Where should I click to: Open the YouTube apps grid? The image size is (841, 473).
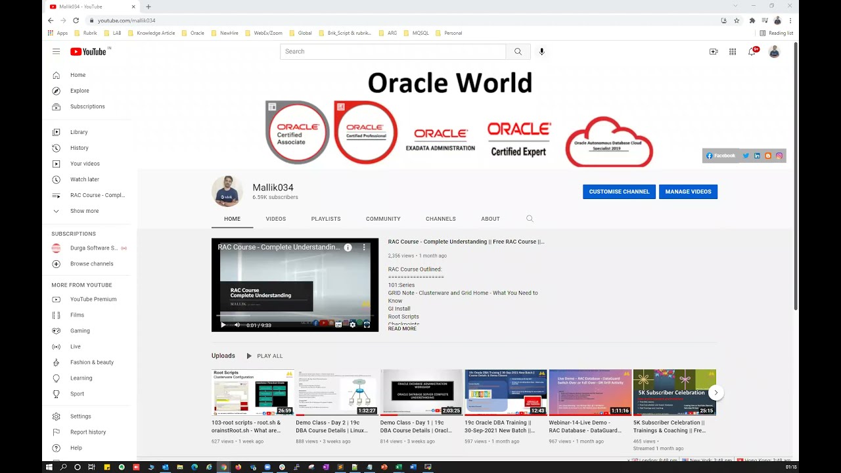tap(733, 51)
